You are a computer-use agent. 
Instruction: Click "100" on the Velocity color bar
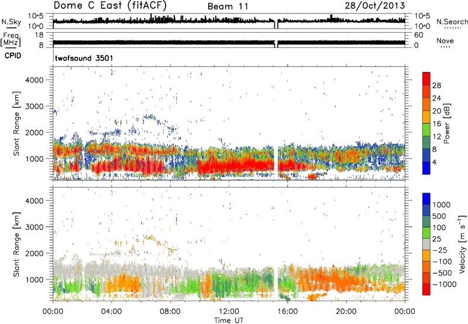pos(439,228)
